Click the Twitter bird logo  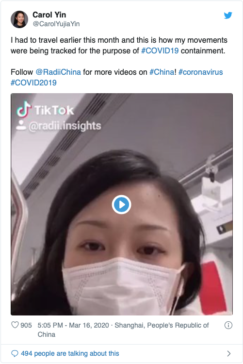coord(228,16)
